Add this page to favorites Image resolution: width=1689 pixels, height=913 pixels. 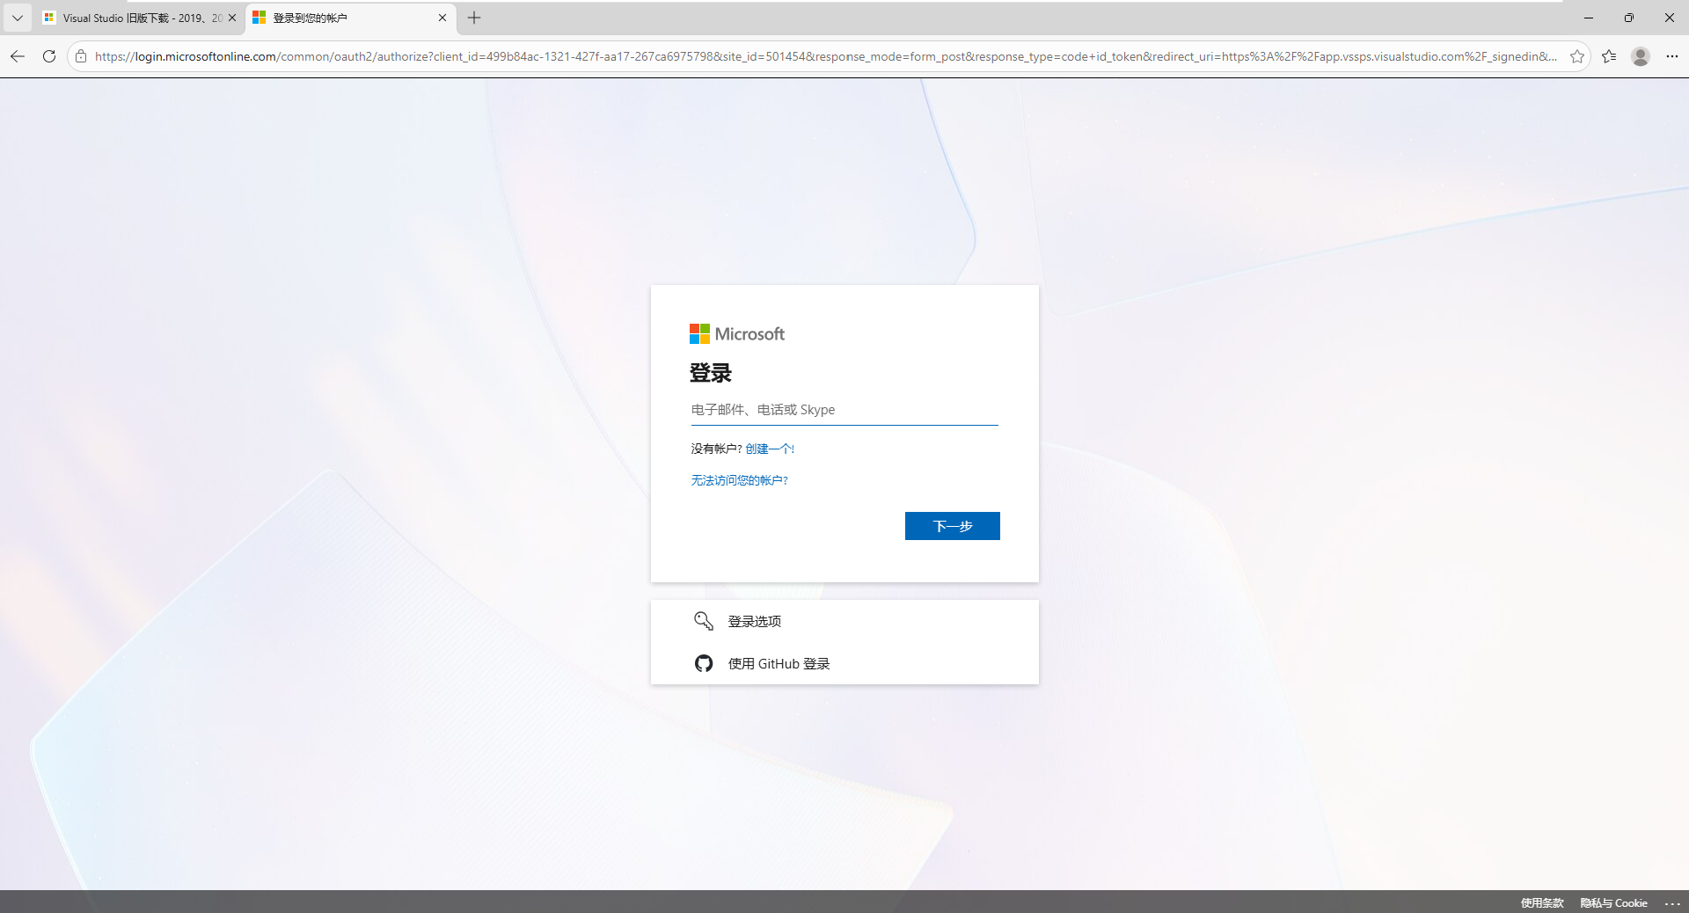1577,56
